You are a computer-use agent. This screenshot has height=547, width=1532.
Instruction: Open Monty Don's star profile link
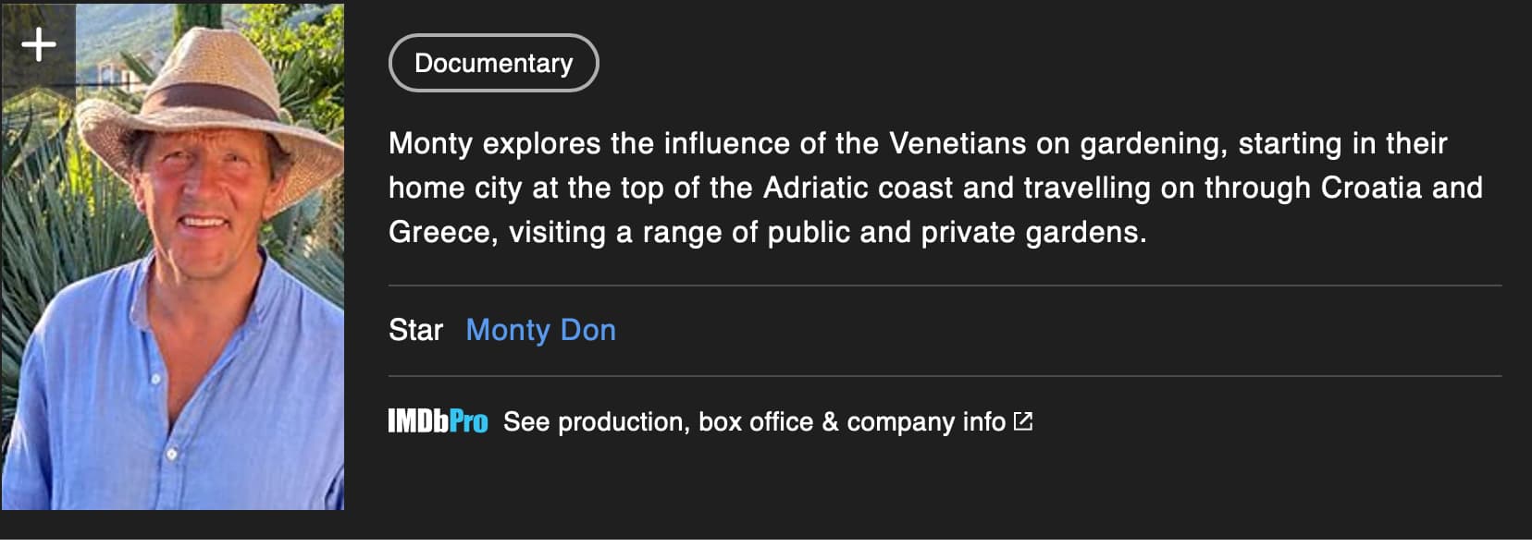pyautogui.click(x=540, y=330)
